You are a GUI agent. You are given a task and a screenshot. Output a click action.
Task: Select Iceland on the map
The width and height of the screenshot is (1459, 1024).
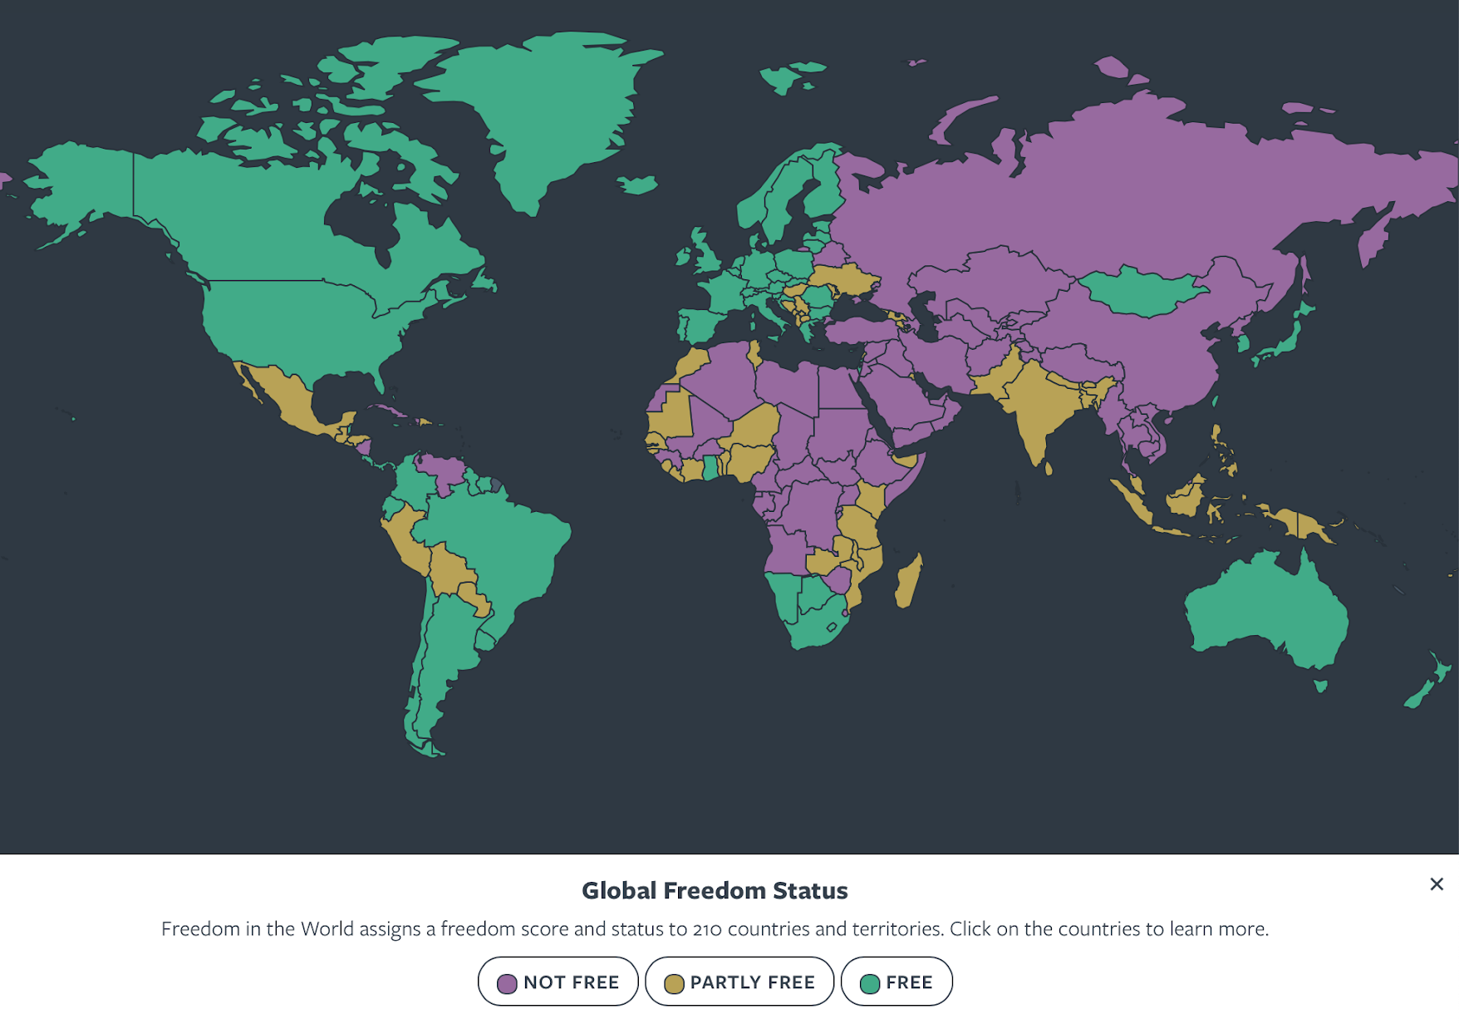(637, 184)
